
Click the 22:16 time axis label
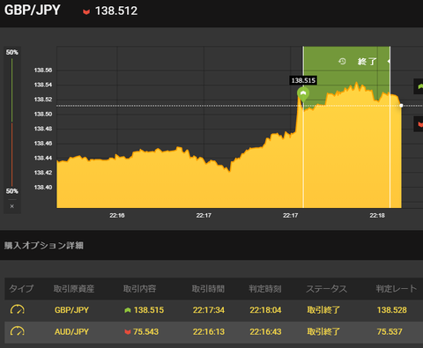pyautogui.click(x=117, y=216)
